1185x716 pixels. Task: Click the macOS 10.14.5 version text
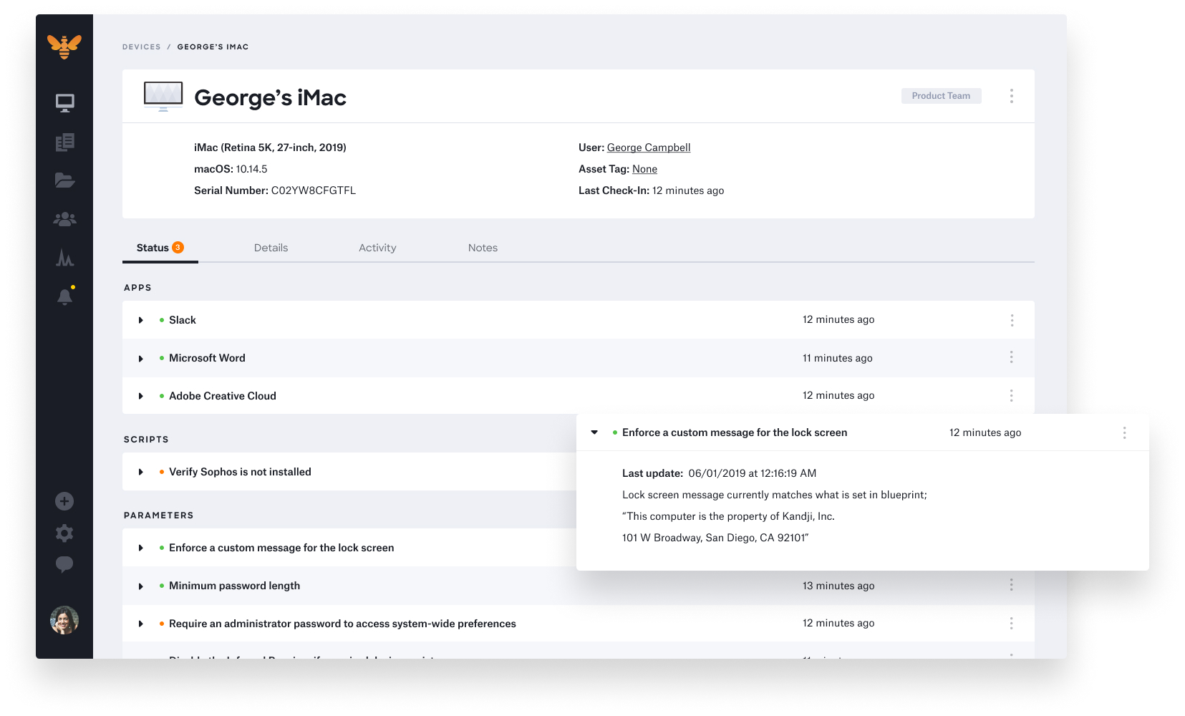[231, 169]
